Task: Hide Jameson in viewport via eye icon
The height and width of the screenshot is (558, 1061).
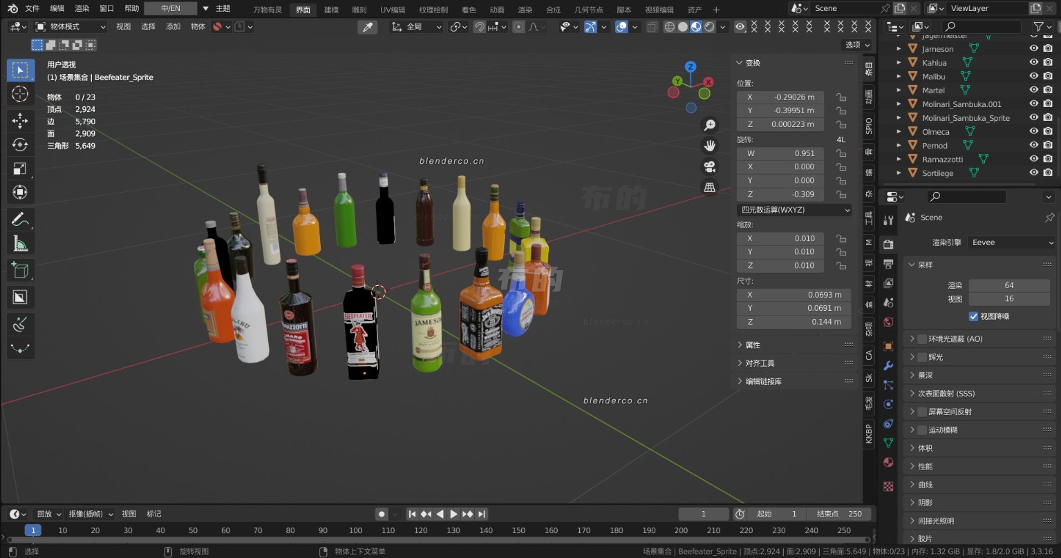Action: 1034,49
